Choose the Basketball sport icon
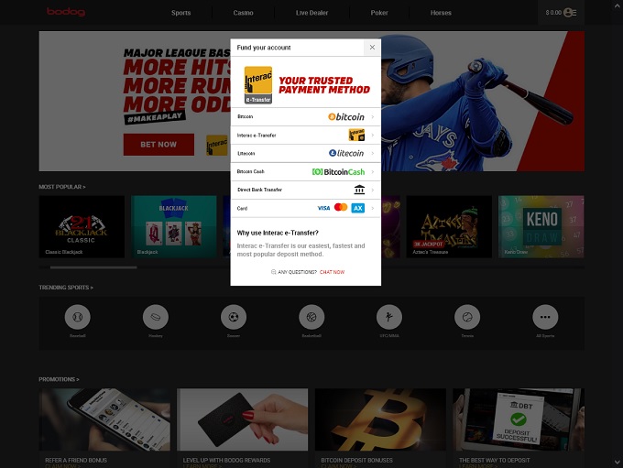This screenshot has width=623, height=468. (x=311, y=317)
